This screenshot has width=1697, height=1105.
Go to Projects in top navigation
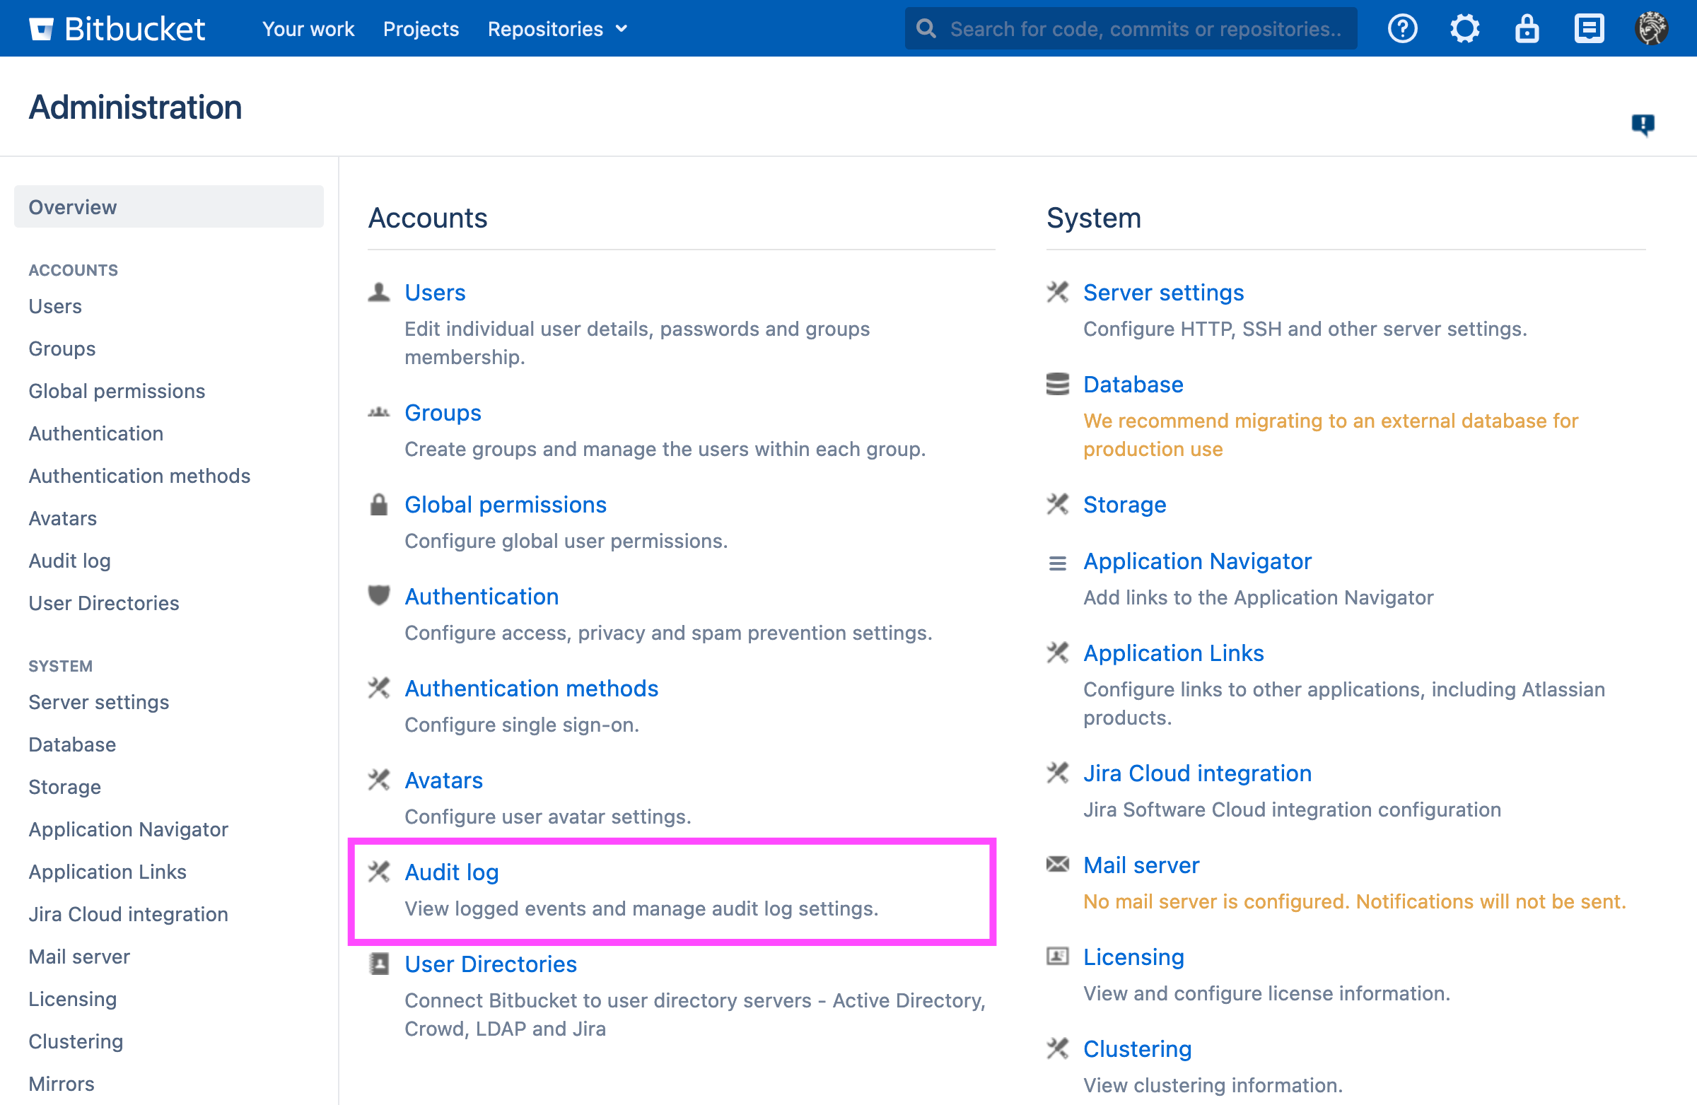pos(421,28)
